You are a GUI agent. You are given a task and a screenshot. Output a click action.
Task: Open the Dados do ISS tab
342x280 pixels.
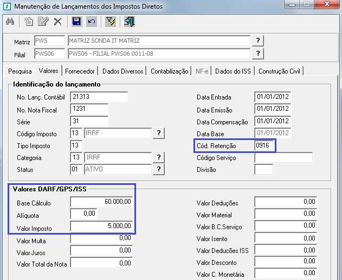233,71
